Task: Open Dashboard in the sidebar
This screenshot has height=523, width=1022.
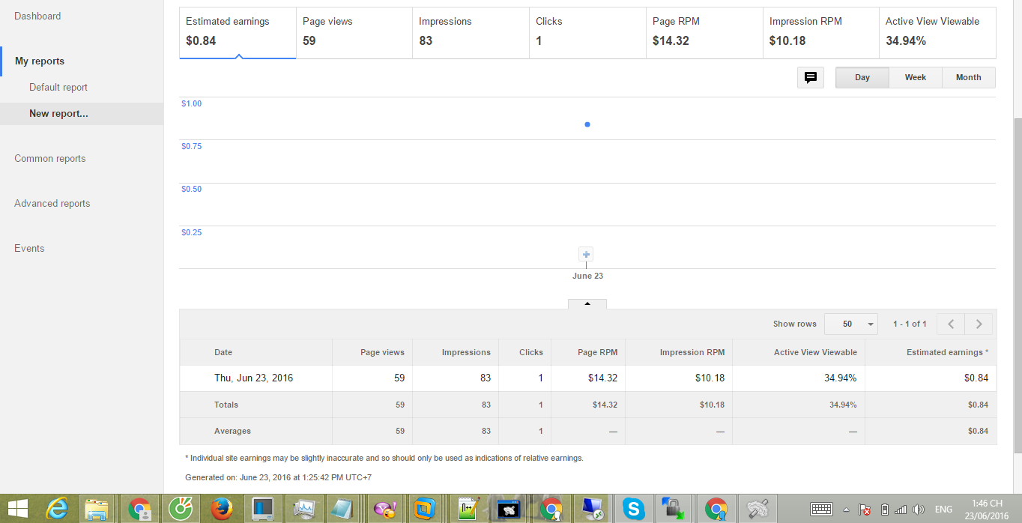Action: click(37, 16)
